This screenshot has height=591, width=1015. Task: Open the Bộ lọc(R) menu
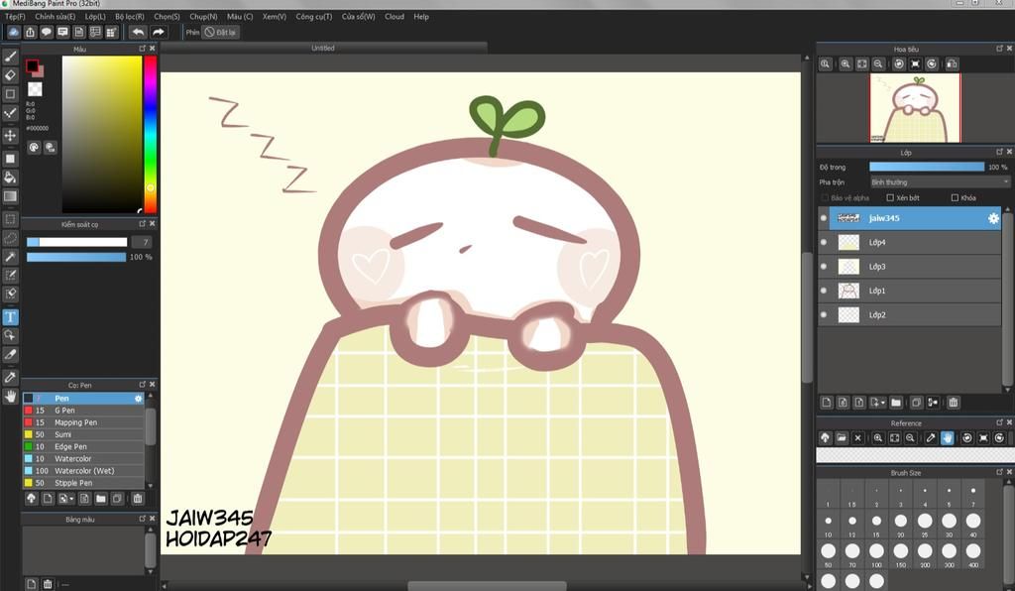[130, 17]
